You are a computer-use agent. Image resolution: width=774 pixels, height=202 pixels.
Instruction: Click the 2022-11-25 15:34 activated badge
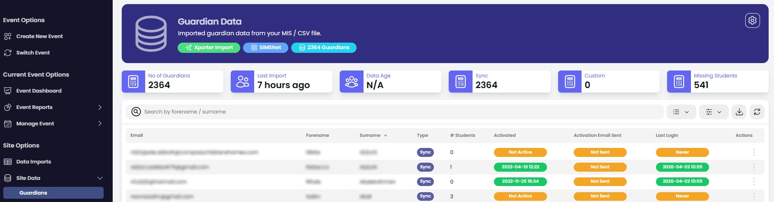click(520, 182)
